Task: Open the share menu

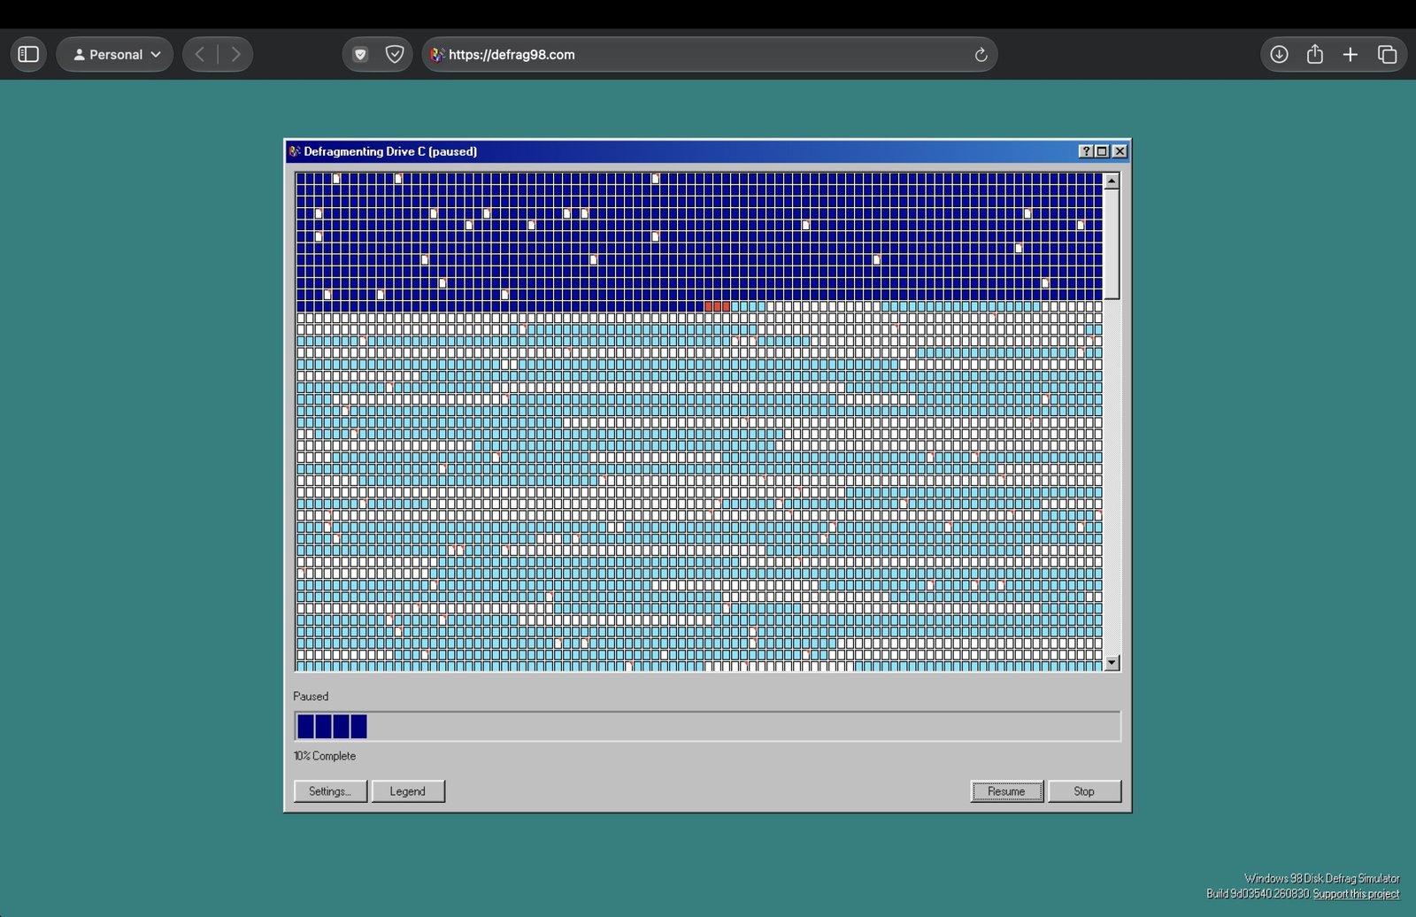Action: pos(1315,54)
